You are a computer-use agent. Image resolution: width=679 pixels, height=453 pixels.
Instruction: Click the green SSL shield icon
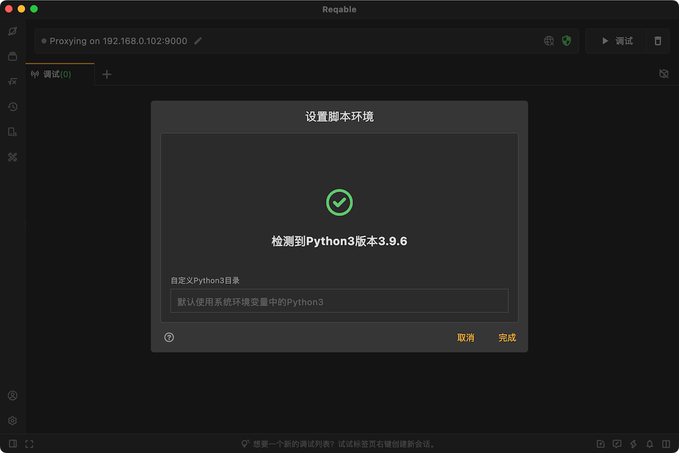[567, 41]
